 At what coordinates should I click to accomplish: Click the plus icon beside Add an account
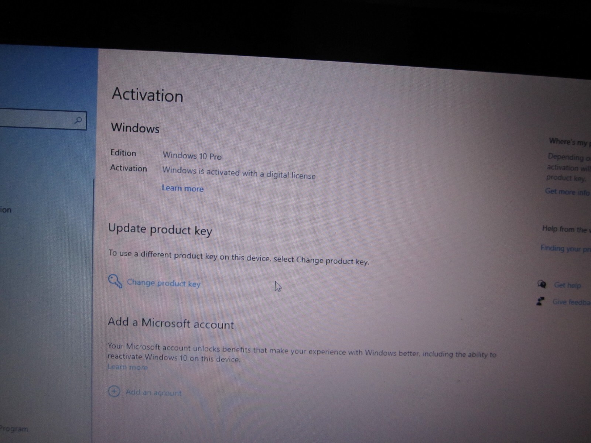coord(114,391)
